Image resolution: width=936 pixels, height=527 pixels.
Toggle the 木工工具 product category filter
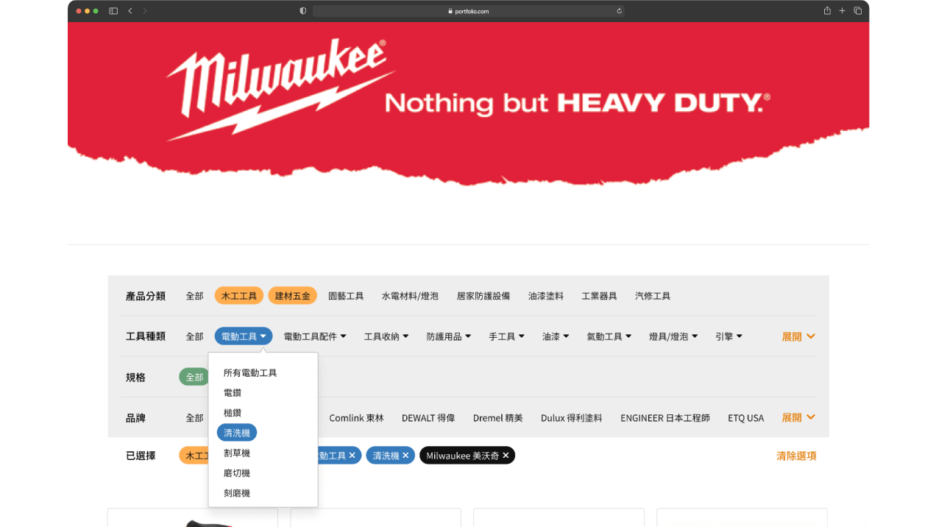[x=239, y=296]
